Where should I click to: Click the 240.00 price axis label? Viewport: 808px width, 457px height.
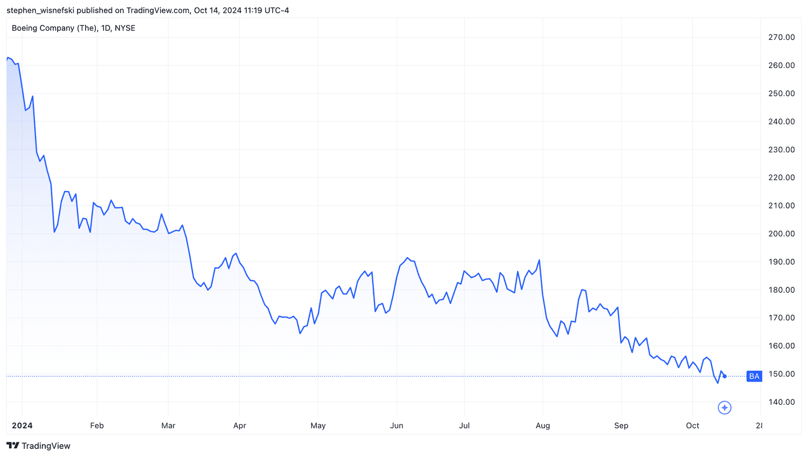(781, 121)
